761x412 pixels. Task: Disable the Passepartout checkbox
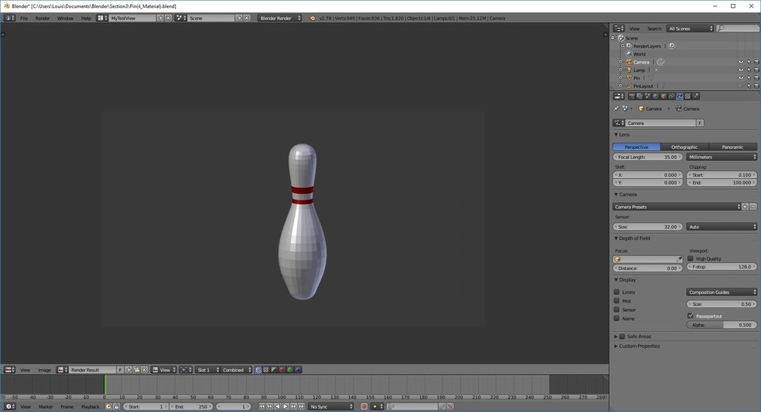[690, 316]
